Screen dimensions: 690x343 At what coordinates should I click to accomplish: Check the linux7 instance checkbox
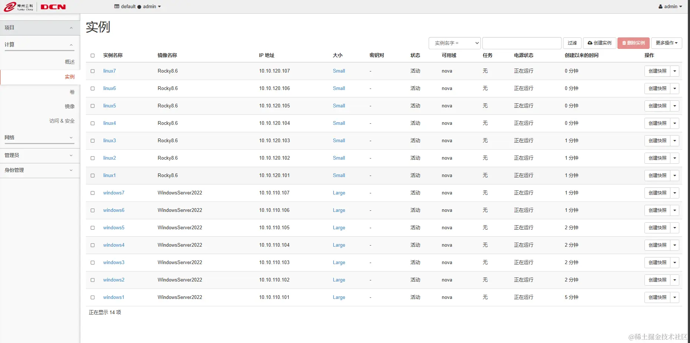(x=93, y=71)
